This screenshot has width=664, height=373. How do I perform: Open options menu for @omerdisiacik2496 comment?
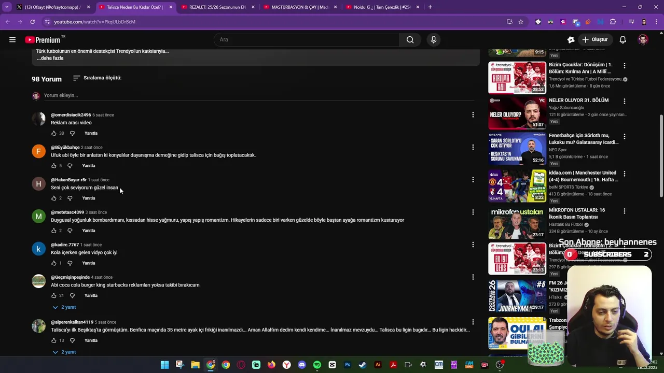(x=473, y=114)
